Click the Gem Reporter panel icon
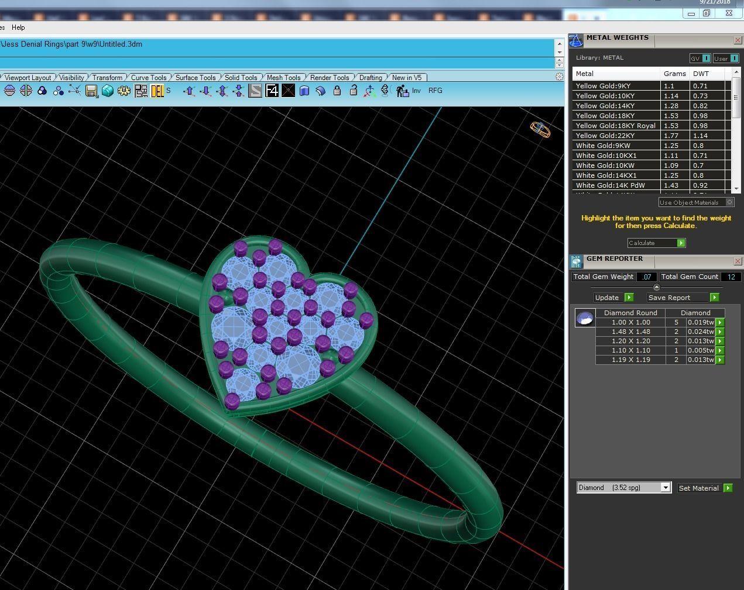The width and height of the screenshot is (744, 590). click(577, 261)
